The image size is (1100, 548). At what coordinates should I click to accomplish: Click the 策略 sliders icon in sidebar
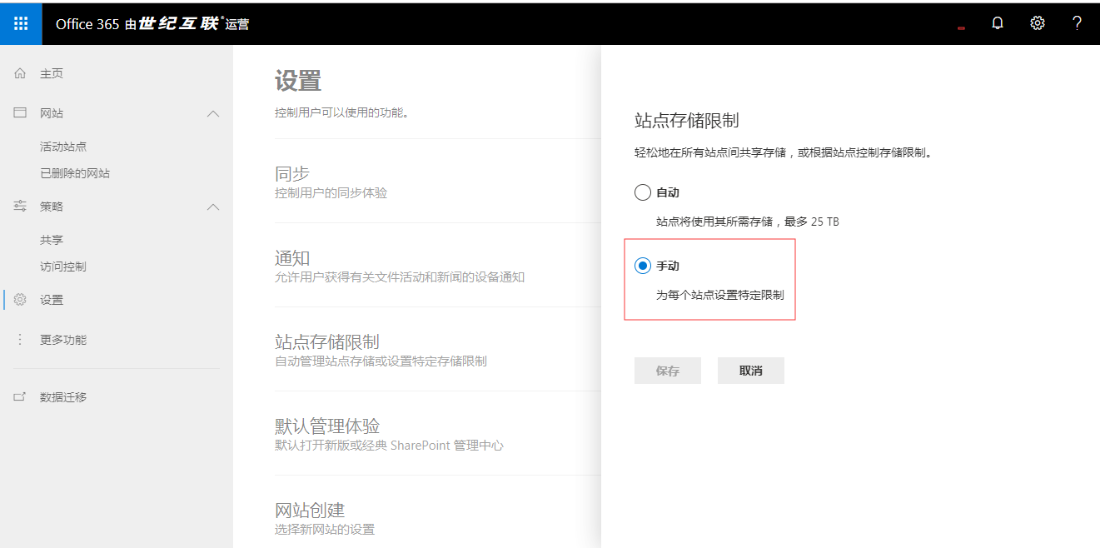20,207
